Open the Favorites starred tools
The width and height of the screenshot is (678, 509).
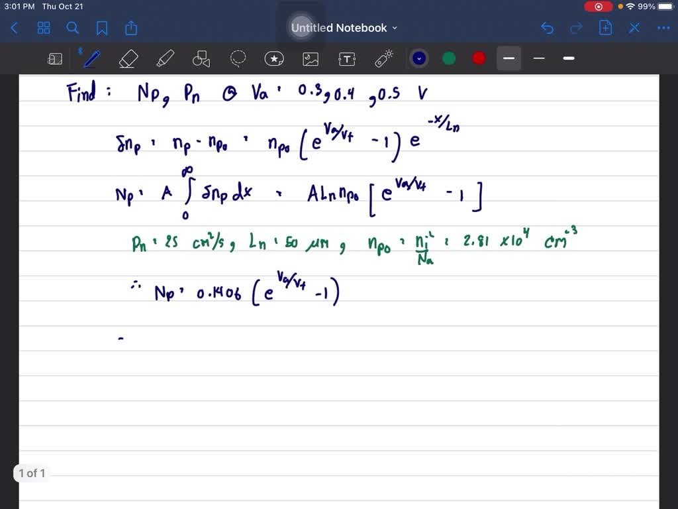(274, 58)
